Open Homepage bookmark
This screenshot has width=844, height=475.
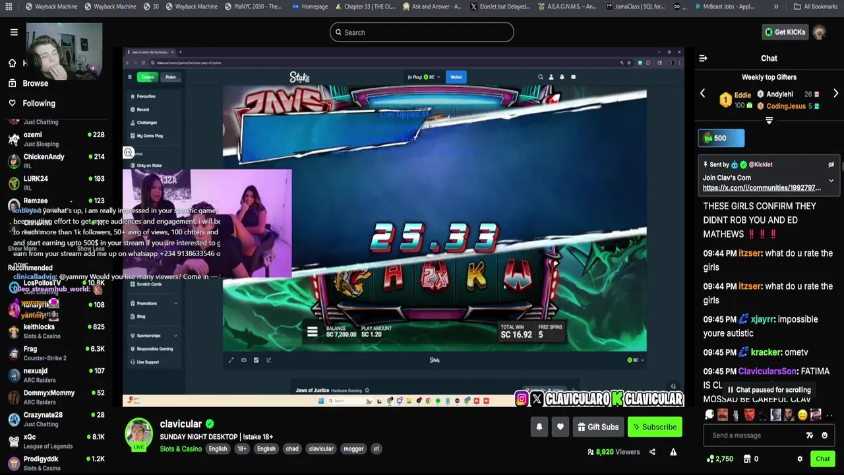310,7
